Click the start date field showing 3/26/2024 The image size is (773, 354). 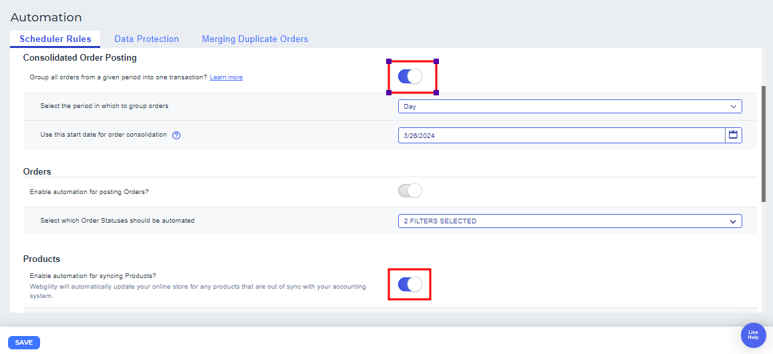561,135
